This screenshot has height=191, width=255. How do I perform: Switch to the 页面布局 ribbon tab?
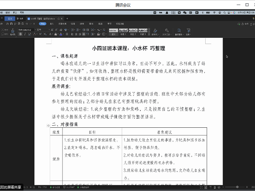click(63, 24)
